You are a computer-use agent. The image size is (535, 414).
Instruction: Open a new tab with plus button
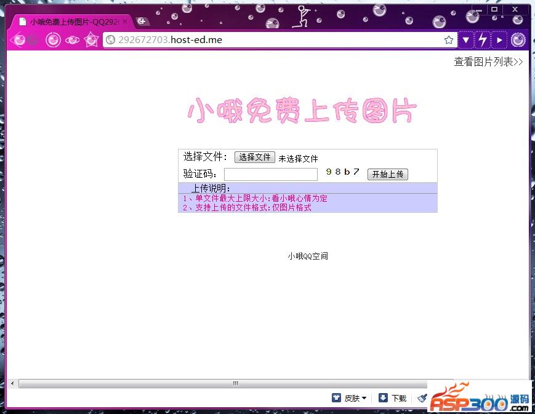(142, 22)
